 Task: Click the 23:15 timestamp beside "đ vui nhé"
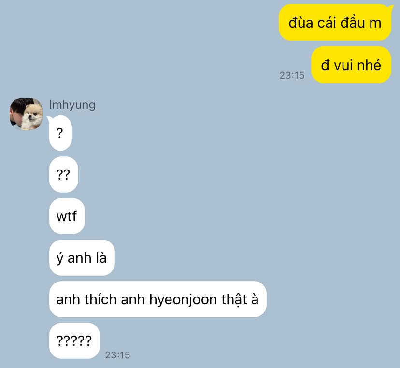click(x=292, y=75)
